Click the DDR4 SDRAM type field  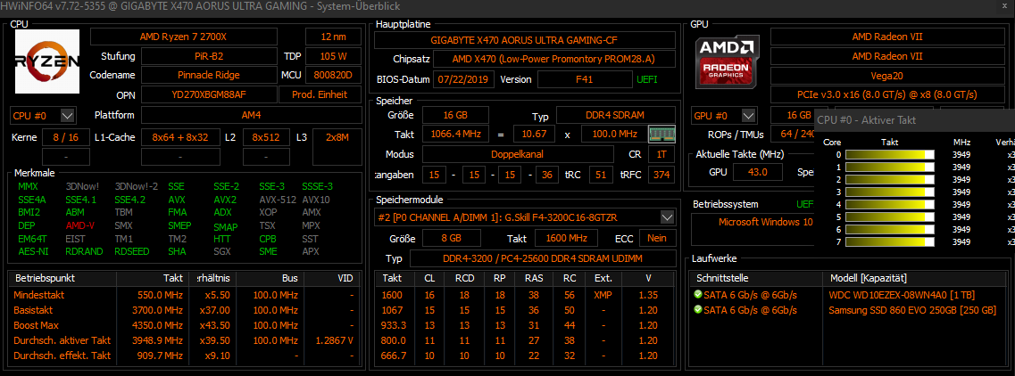[616, 115]
